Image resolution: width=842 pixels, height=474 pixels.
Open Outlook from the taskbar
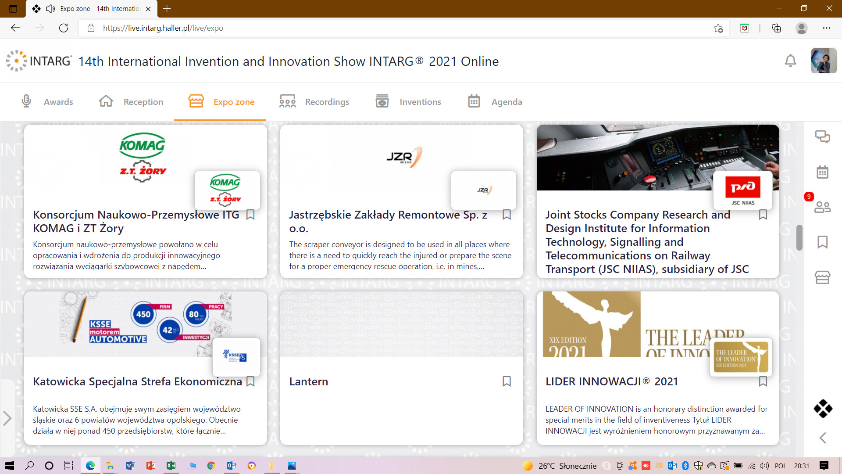coord(231,466)
